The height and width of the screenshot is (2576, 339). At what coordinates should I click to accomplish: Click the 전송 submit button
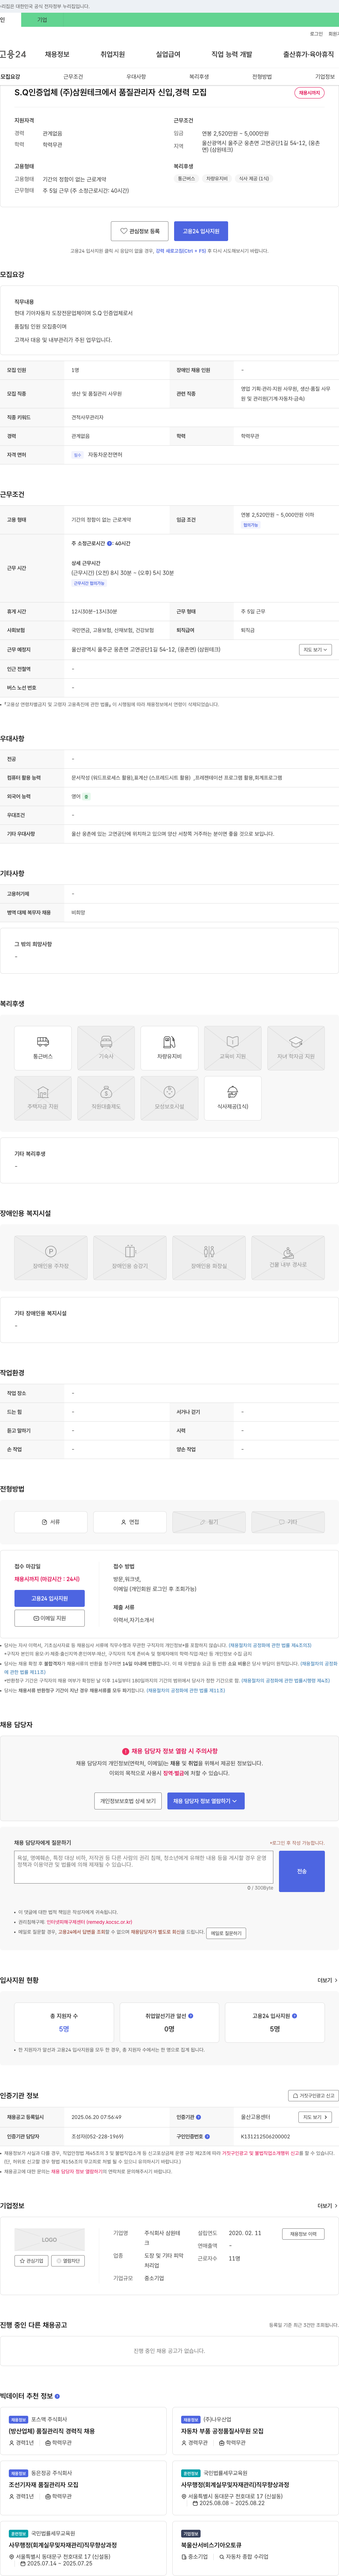pyautogui.click(x=302, y=1871)
